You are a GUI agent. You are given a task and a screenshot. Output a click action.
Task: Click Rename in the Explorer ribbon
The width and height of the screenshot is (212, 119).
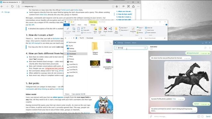point(110,30)
